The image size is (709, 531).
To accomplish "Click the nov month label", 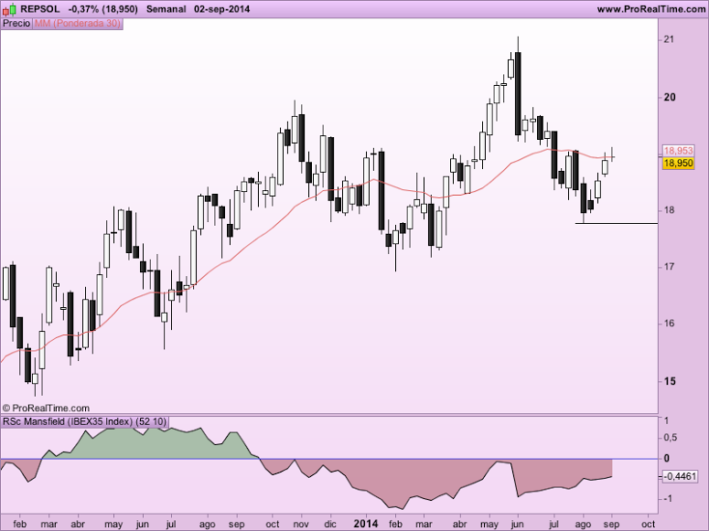I will 301,525.
